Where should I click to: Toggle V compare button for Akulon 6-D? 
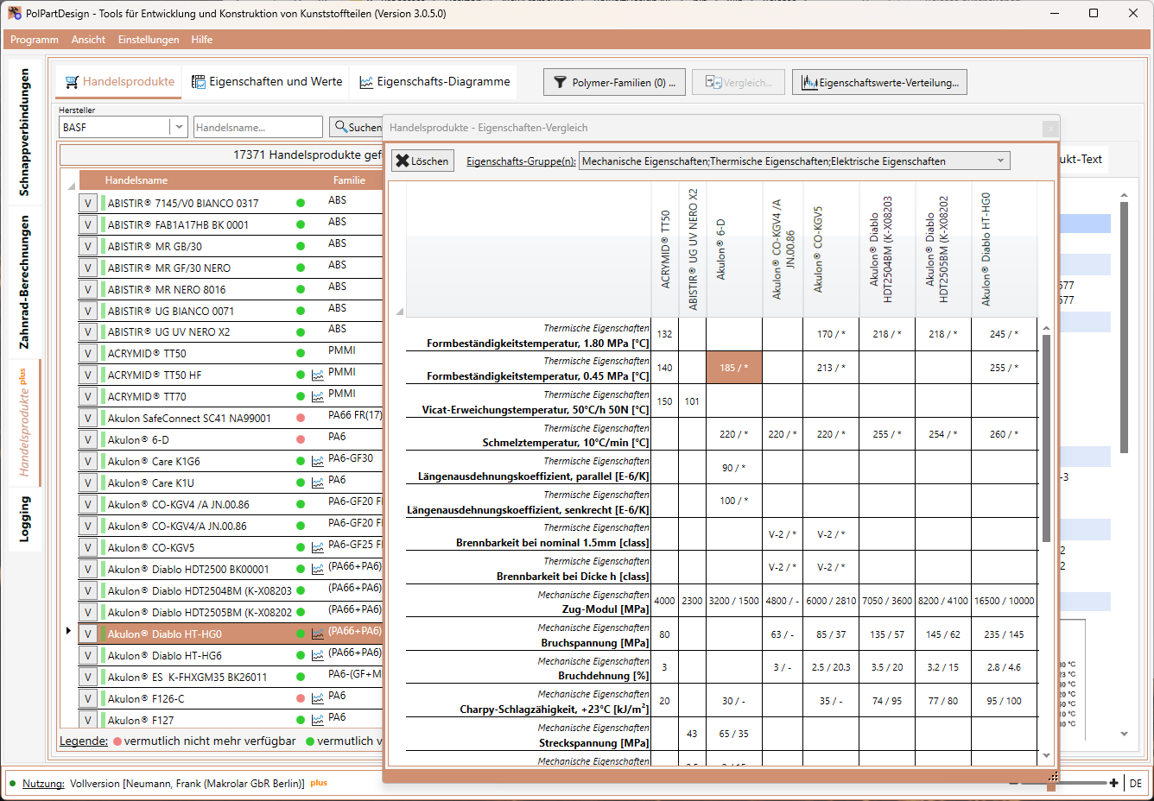(88, 440)
